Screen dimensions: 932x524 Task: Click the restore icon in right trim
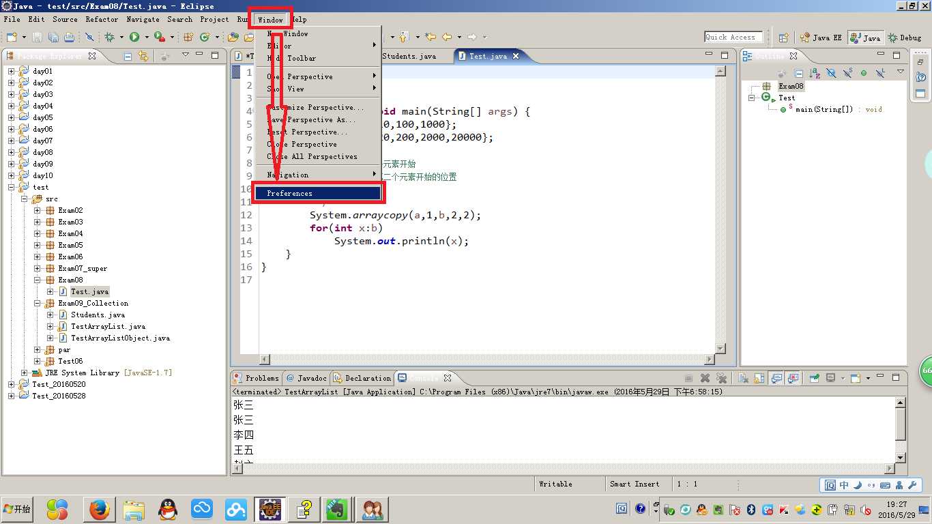[x=920, y=62]
